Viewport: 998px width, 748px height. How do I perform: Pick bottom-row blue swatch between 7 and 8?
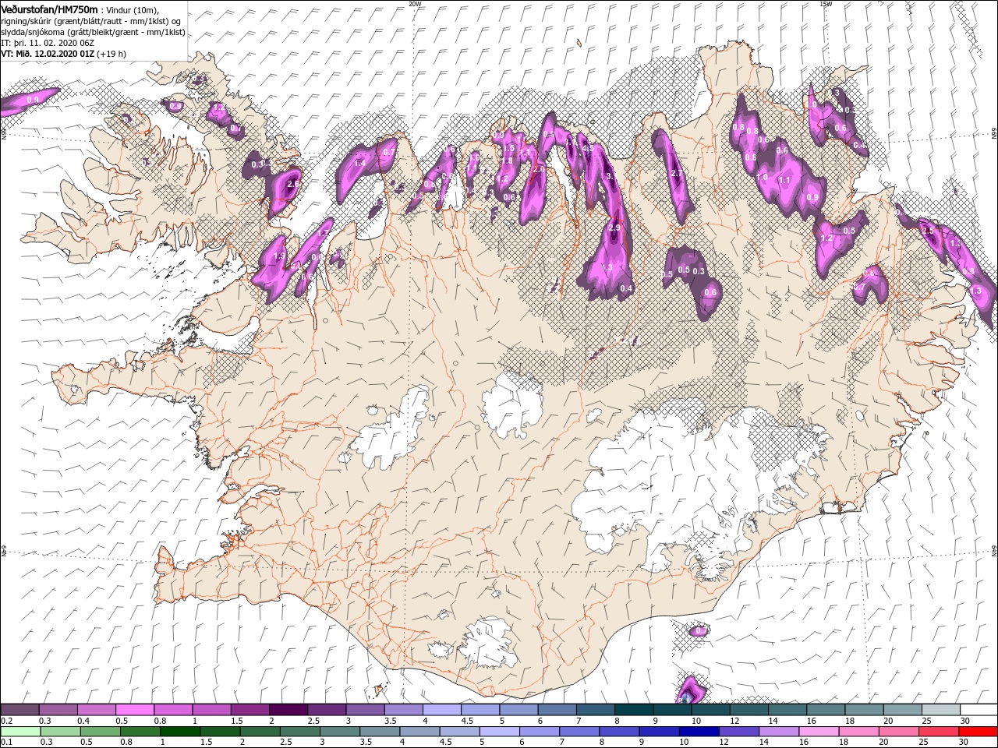click(x=579, y=731)
